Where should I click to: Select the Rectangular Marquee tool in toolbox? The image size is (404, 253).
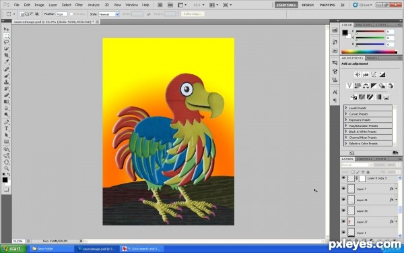pyautogui.click(x=7, y=36)
